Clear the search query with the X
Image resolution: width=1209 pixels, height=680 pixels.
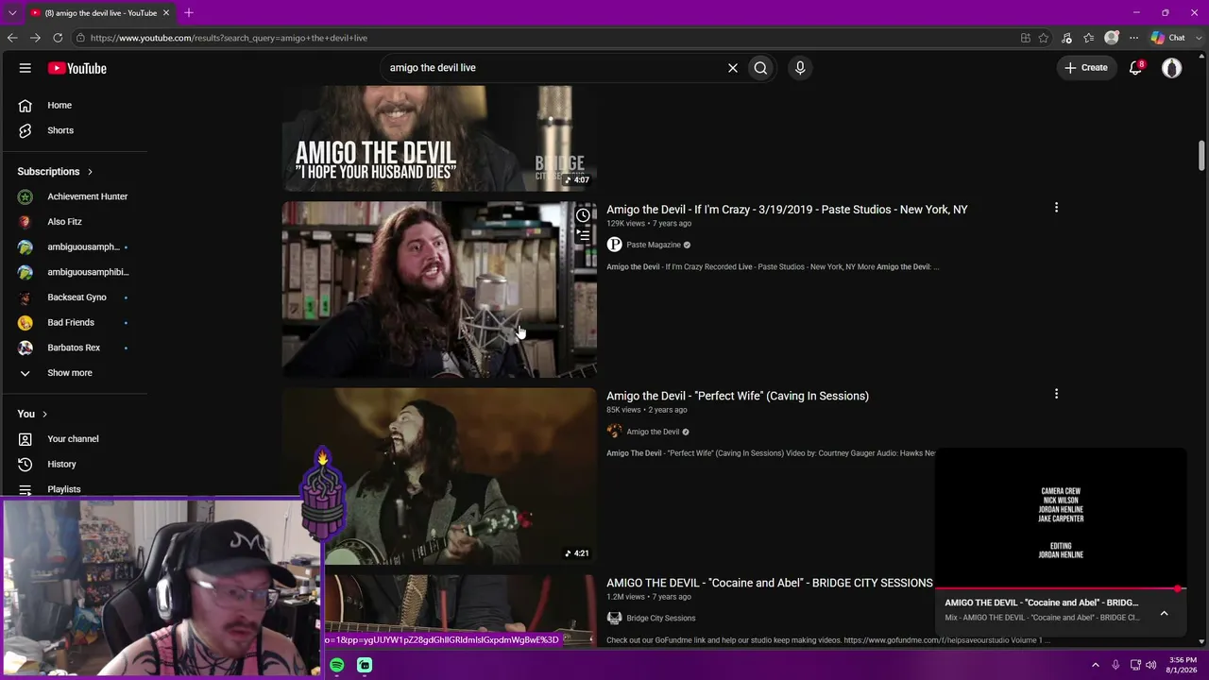coord(732,68)
